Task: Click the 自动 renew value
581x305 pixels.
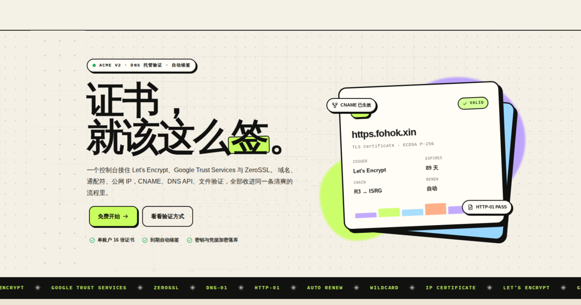Action: point(432,188)
